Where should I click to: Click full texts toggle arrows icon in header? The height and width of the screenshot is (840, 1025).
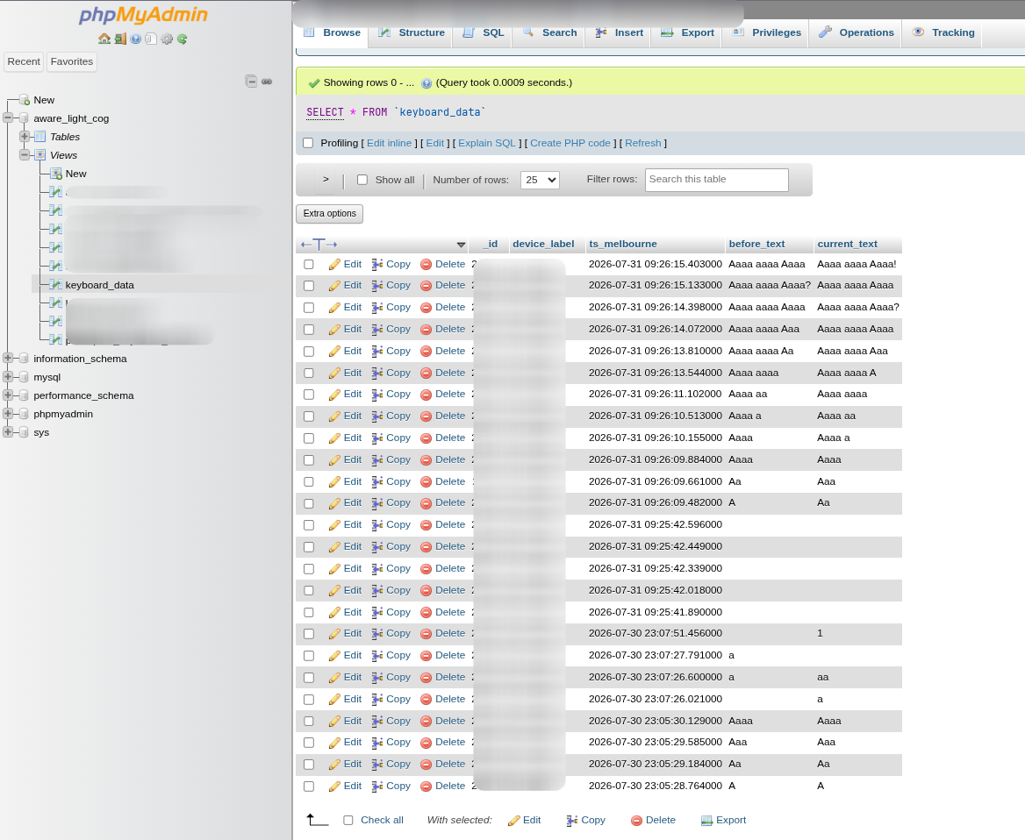point(319,245)
